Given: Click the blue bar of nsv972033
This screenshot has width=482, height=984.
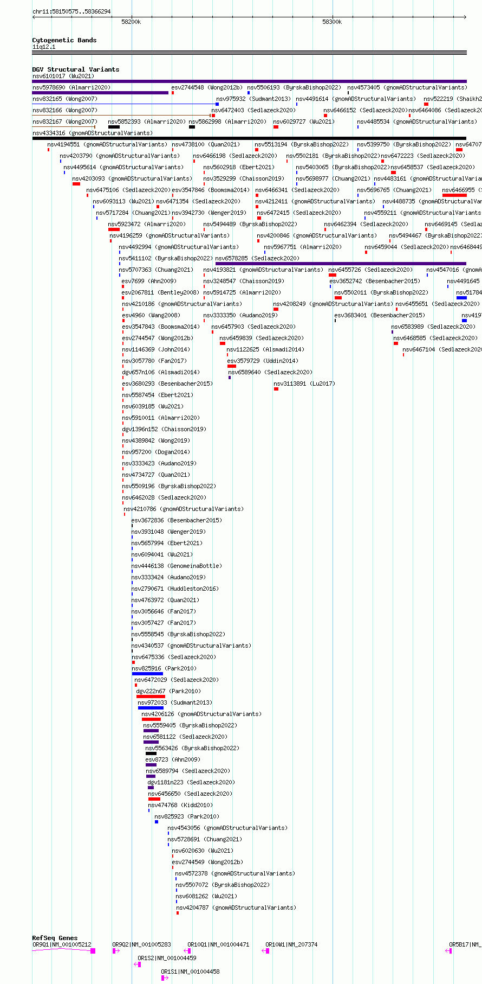Looking at the screenshot, I should 151,708.
